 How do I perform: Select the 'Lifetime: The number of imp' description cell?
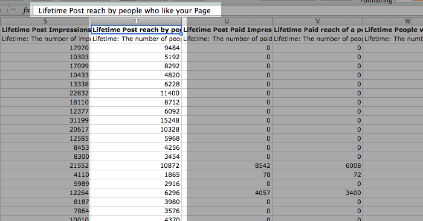(45, 39)
